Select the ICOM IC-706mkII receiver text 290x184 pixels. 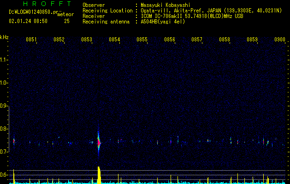192,16
